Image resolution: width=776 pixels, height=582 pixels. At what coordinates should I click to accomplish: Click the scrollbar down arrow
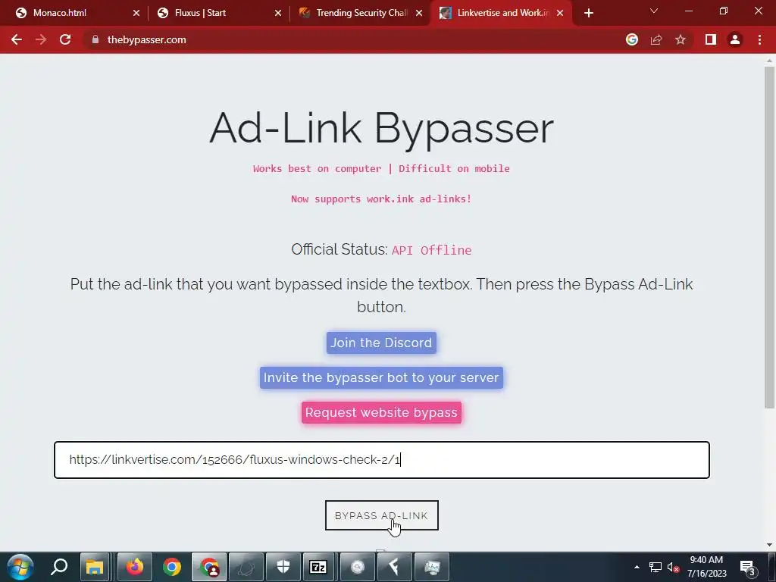click(x=769, y=545)
